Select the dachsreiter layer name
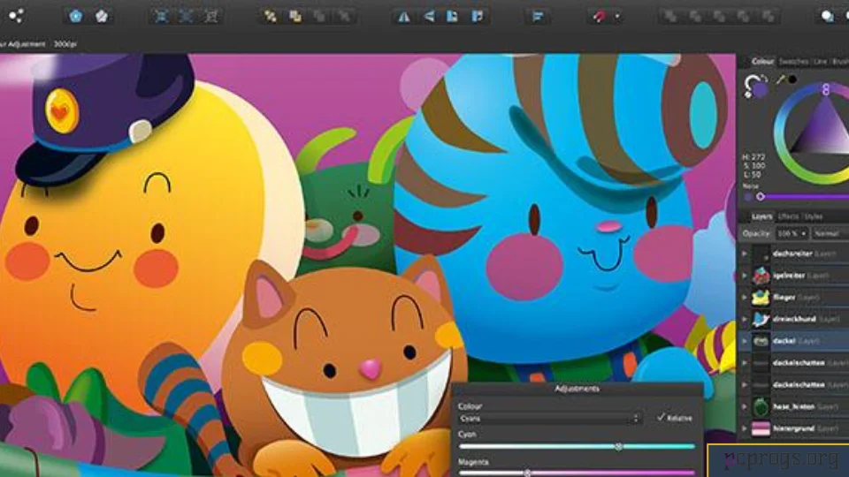 pyautogui.click(x=792, y=254)
